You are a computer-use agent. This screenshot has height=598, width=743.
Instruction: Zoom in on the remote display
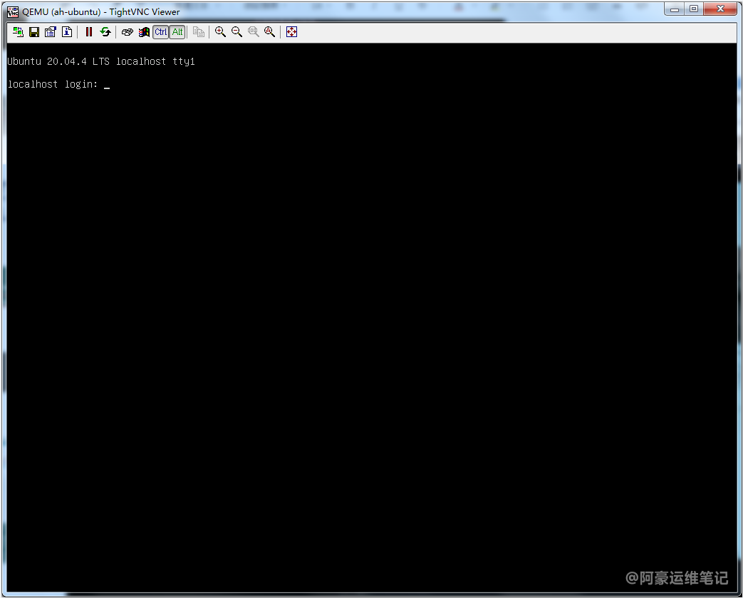point(220,32)
